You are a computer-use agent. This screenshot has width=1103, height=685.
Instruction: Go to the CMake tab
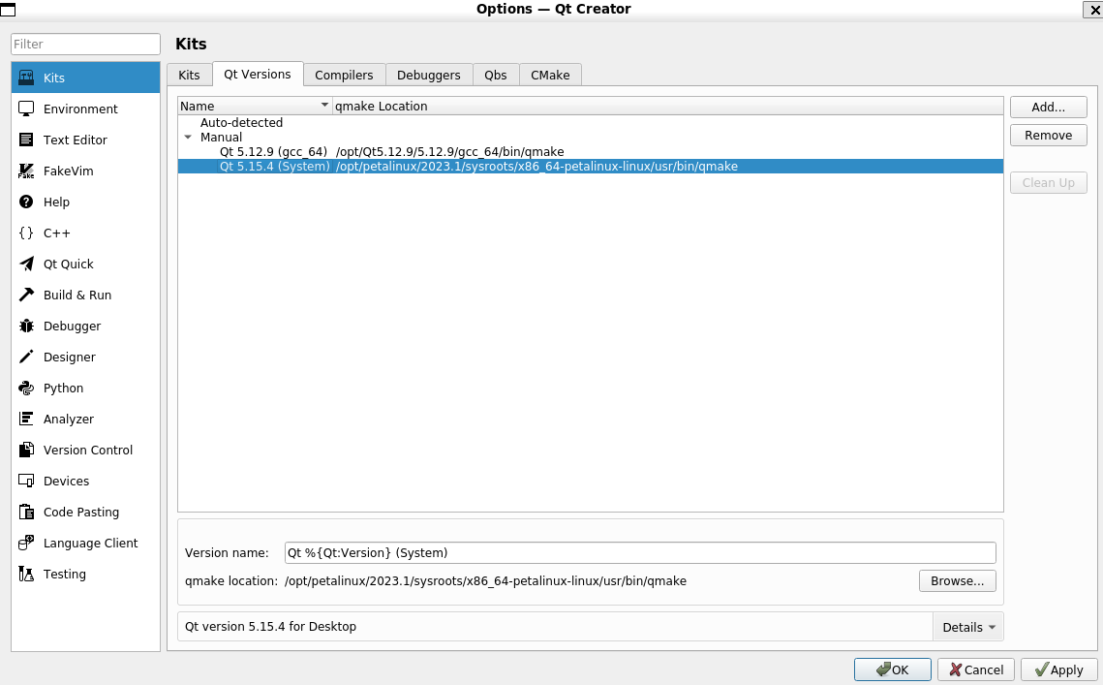(550, 75)
